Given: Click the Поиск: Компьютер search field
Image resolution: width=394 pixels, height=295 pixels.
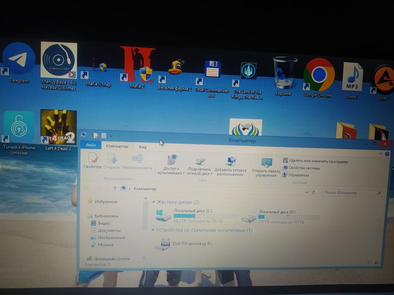Looking at the screenshot, I should (352, 193).
